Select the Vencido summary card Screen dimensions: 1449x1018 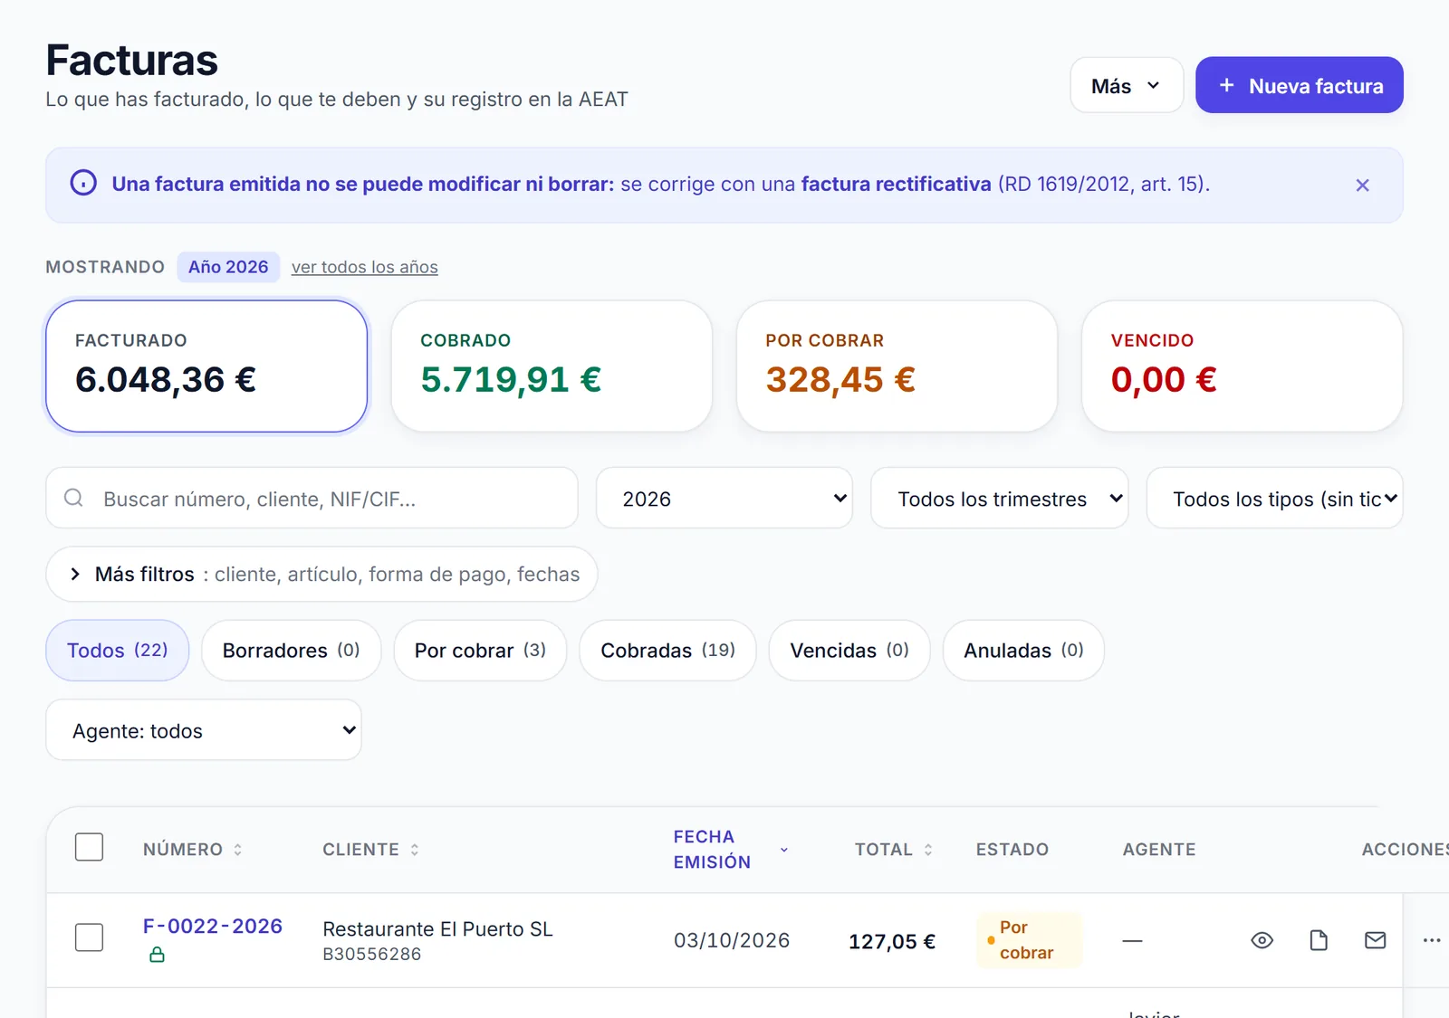tap(1243, 366)
